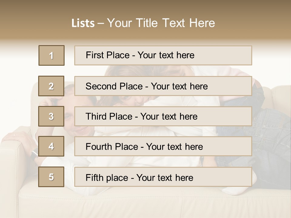Select the First Place text box

(x=163, y=55)
